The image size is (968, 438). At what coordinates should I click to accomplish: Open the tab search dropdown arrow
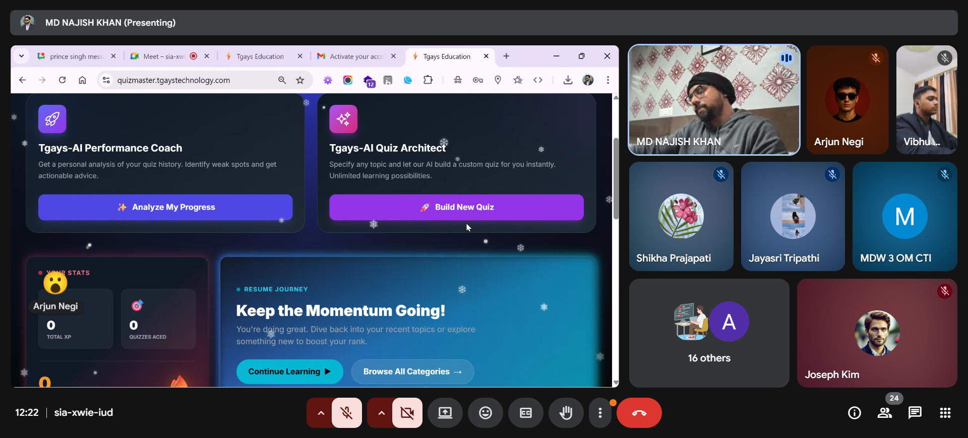coord(21,56)
